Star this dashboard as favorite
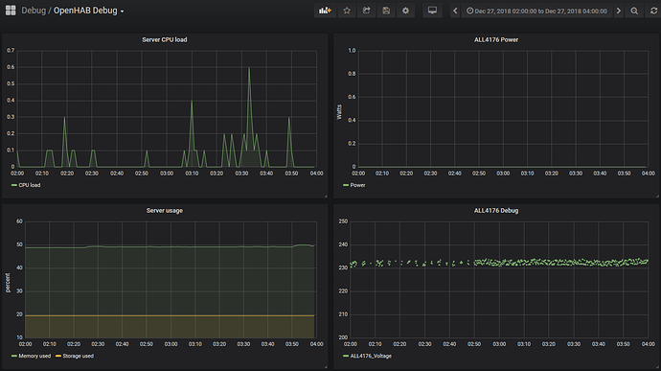 pos(347,11)
